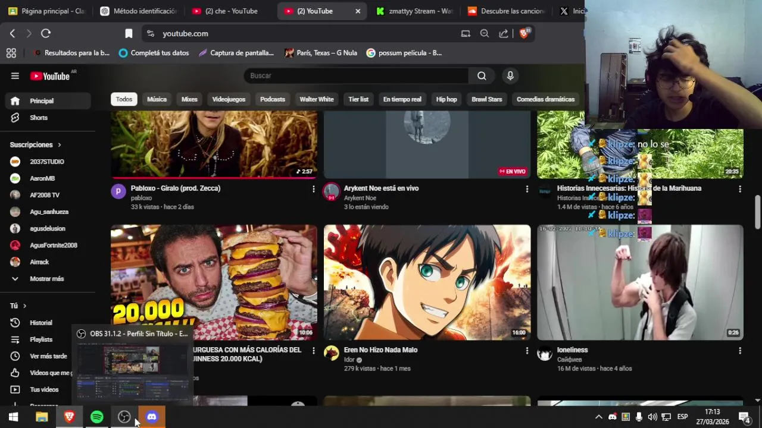Expand Mostrar más subscriptions
This screenshot has height=428, width=762.
pos(48,279)
